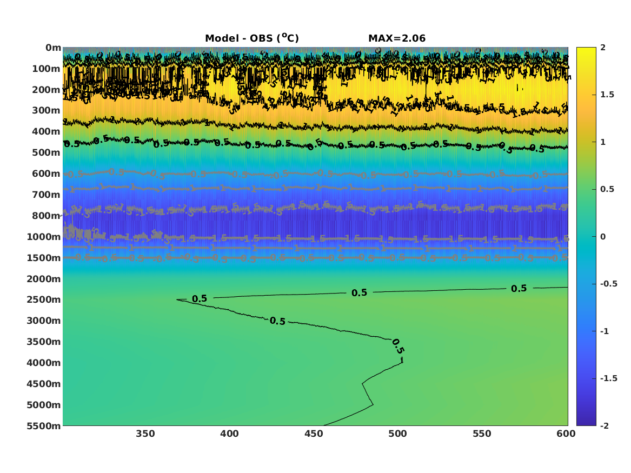Click the '400' x-axis tick label
Viewport: 631px width, 473px height.
coord(229,434)
